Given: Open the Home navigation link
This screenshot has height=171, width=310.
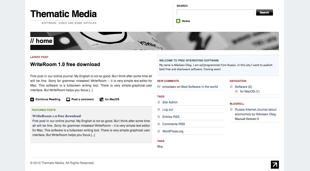Looking at the screenshot, I should coord(186,21).
